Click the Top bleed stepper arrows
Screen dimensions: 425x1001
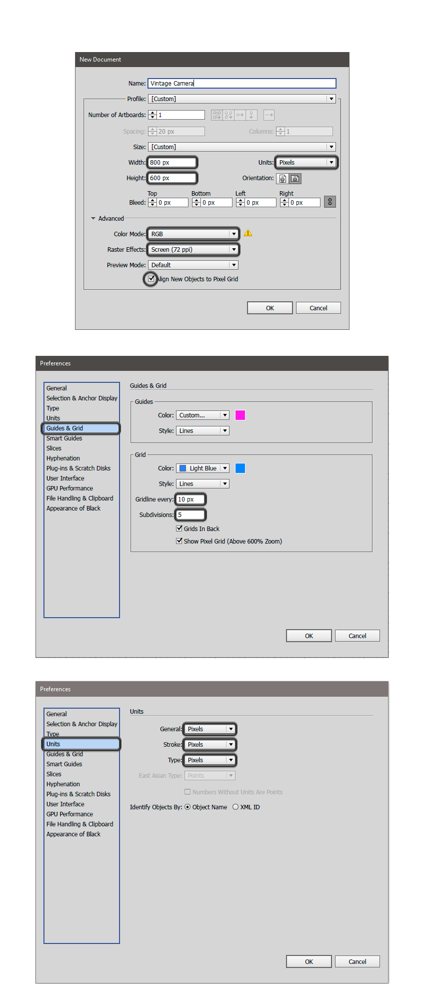pyautogui.click(x=152, y=202)
